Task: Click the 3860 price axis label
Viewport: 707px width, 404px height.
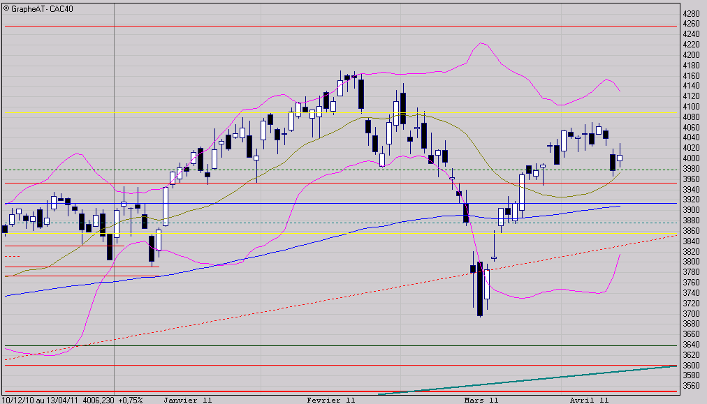Action: [x=691, y=231]
